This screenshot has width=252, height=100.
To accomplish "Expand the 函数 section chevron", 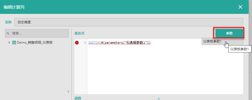I will point(159,99).
